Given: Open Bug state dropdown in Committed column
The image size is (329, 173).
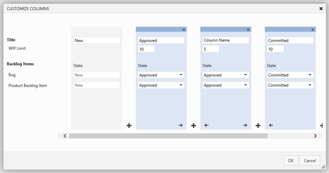Looking at the screenshot, I should (x=290, y=75).
